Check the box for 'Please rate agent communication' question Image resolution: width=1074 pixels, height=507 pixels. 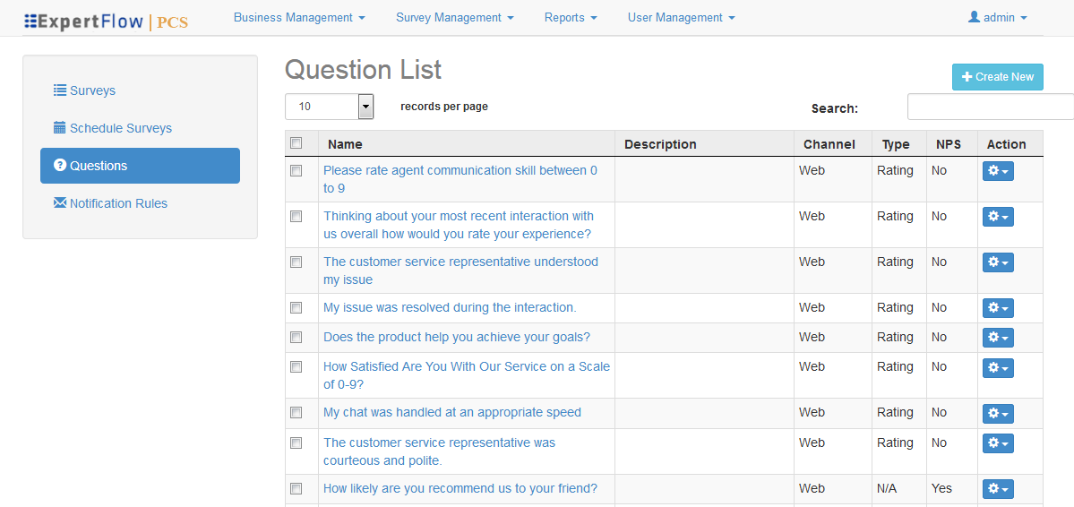tap(296, 170)
